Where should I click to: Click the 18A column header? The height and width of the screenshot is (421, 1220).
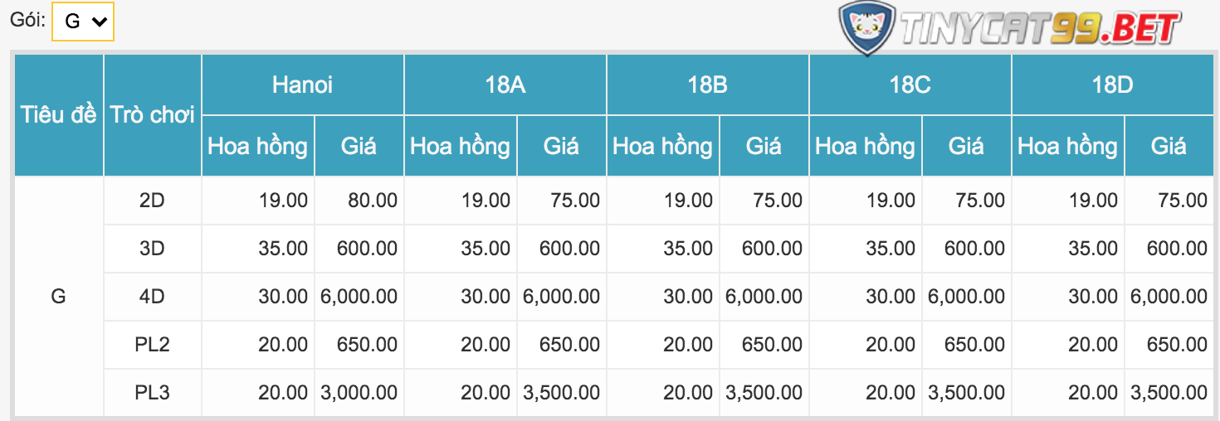505,85
